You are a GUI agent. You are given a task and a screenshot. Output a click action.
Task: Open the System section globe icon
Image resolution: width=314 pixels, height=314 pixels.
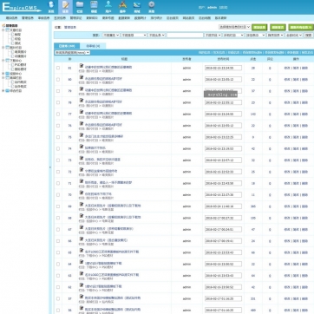[51, 4]
